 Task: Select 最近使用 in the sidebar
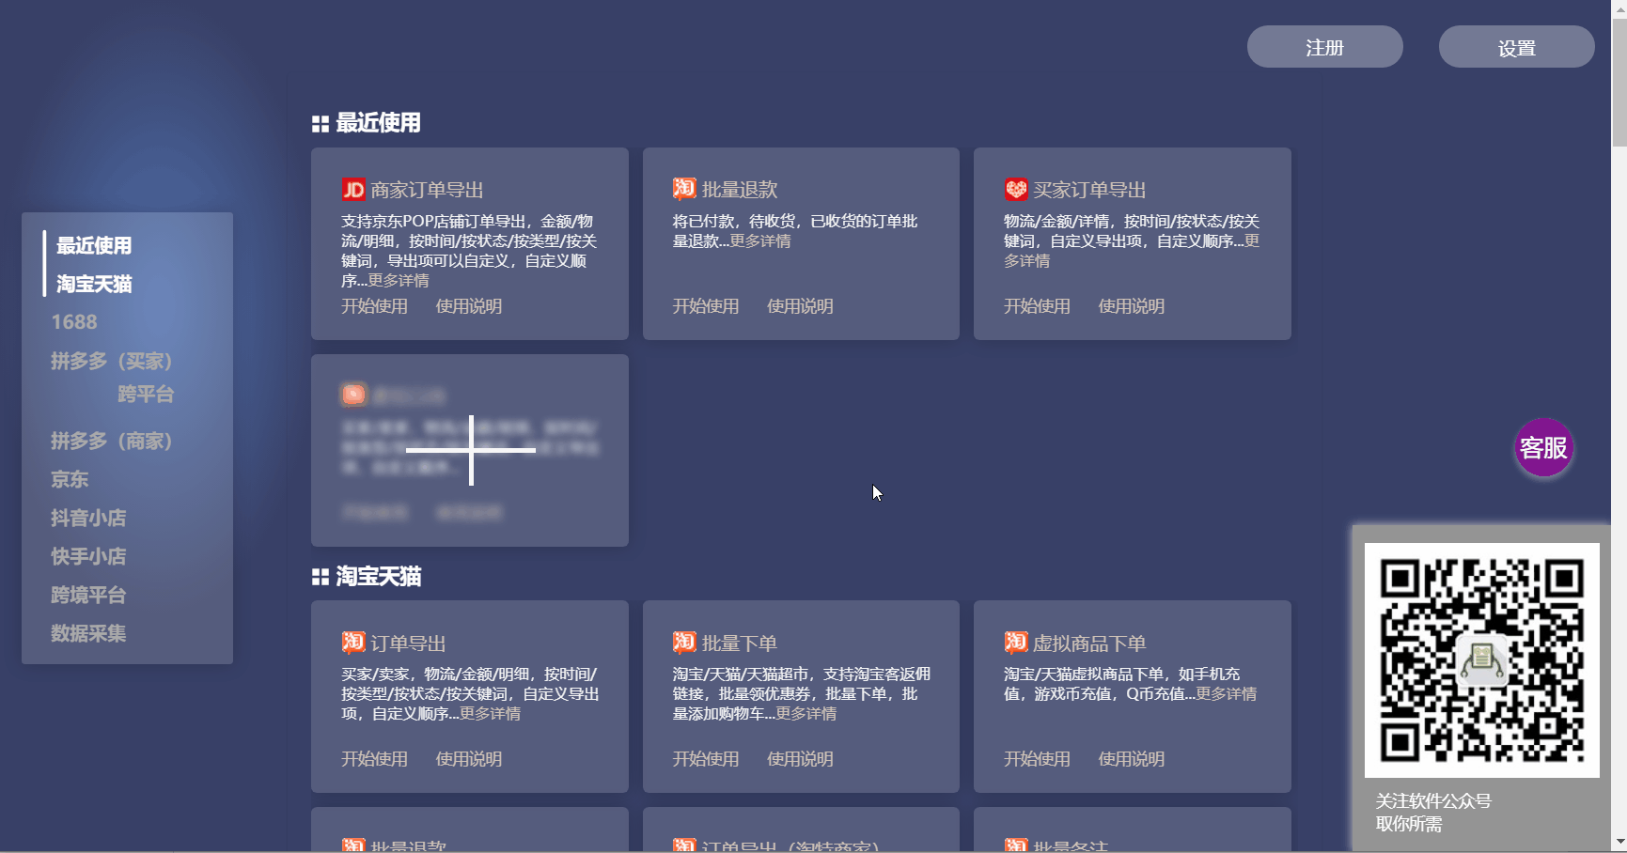point(94,245)
